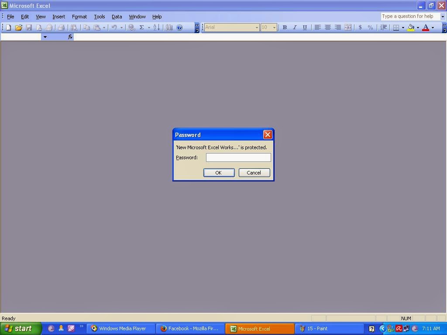
Task: Switch to 15 - Paint taskbar button
Action: [x=330, y=328]
